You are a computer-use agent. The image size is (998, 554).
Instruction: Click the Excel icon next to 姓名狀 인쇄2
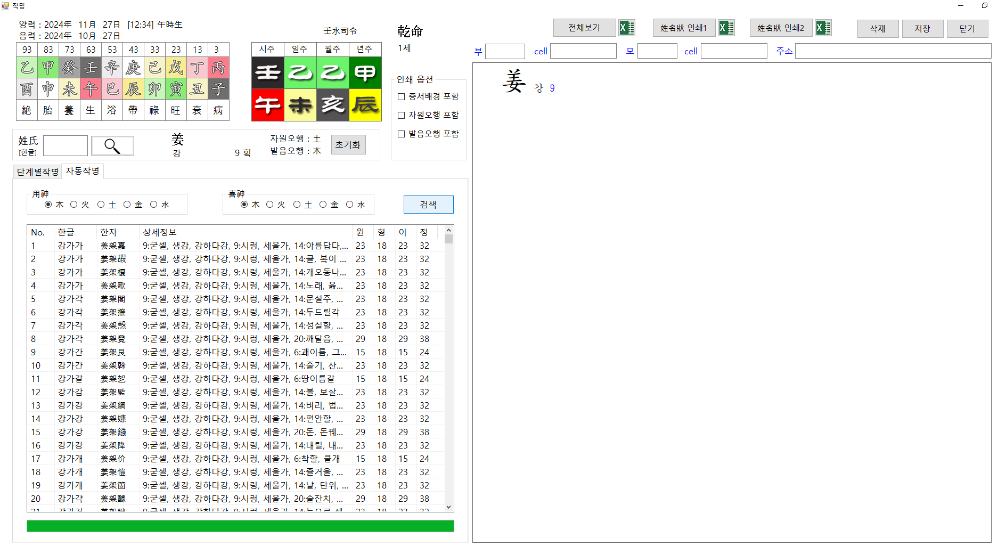pyautogui.click(x=823, y=28)
